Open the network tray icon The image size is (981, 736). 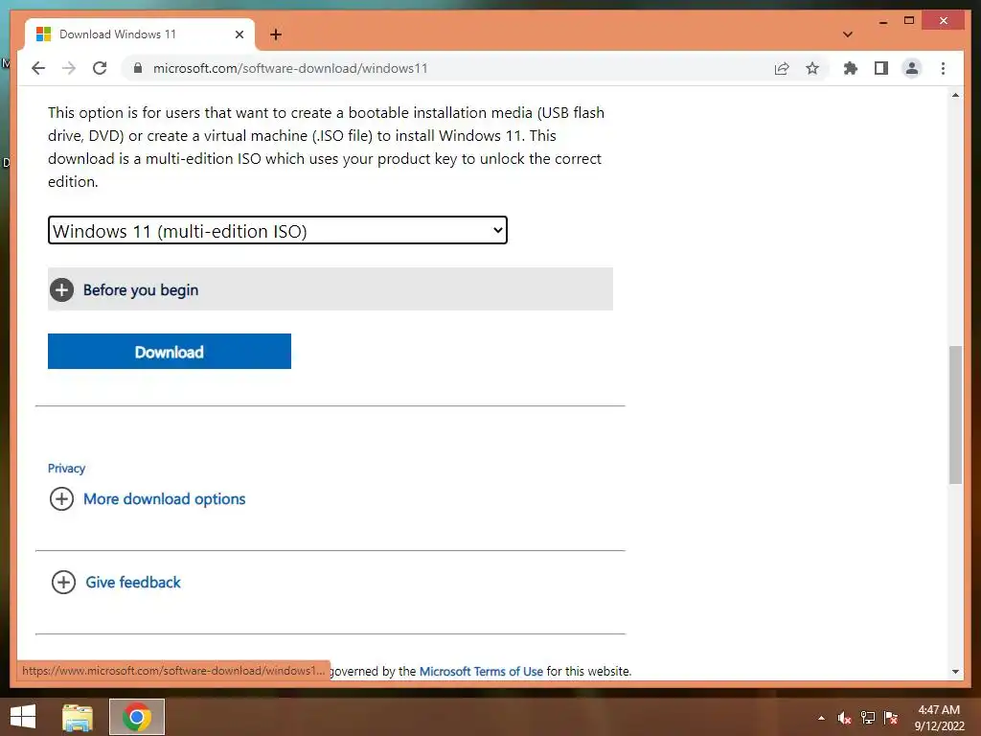pyautogui.click(x=868, y=718)
